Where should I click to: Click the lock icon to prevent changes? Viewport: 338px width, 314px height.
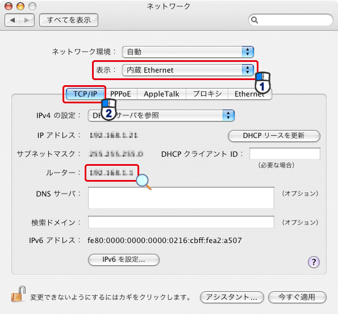pyautogui.click(x=18, y=294)
